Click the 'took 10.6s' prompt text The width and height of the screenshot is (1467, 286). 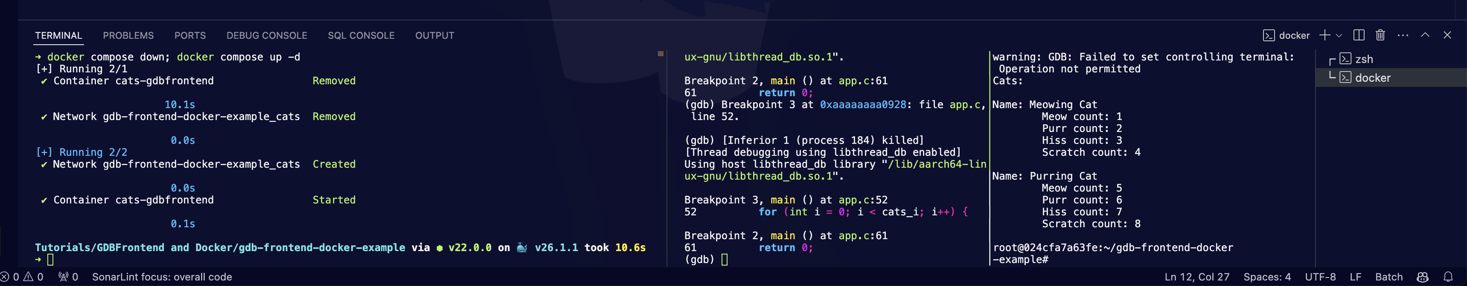click(615, 247)
